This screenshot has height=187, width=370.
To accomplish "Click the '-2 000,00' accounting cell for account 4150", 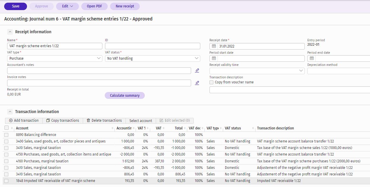I will (127, 154).
